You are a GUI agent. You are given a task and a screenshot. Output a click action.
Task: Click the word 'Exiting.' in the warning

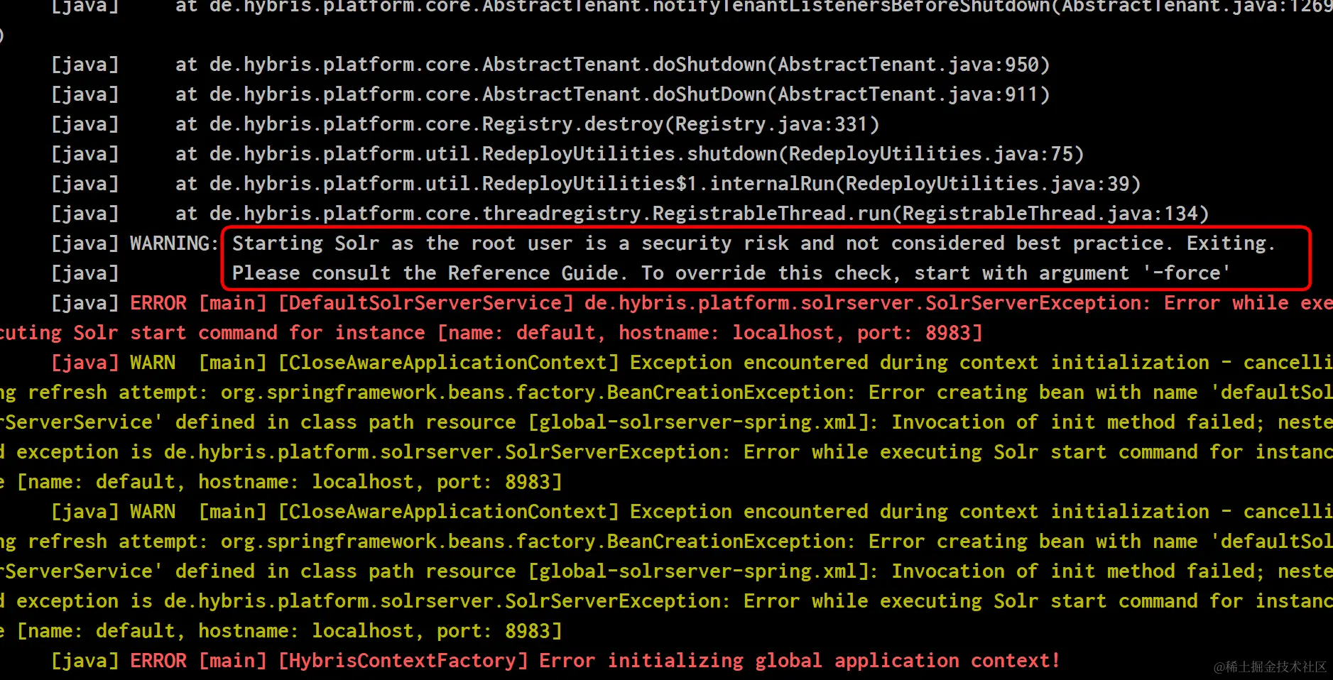pyautogui.click(x=1232, y=243)
